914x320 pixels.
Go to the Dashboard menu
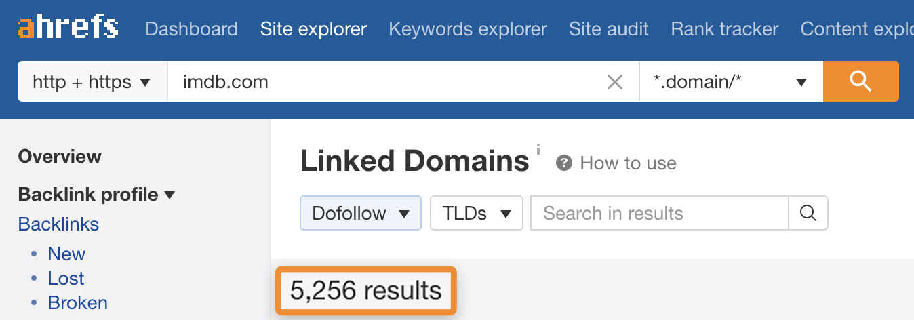point(191,29)
